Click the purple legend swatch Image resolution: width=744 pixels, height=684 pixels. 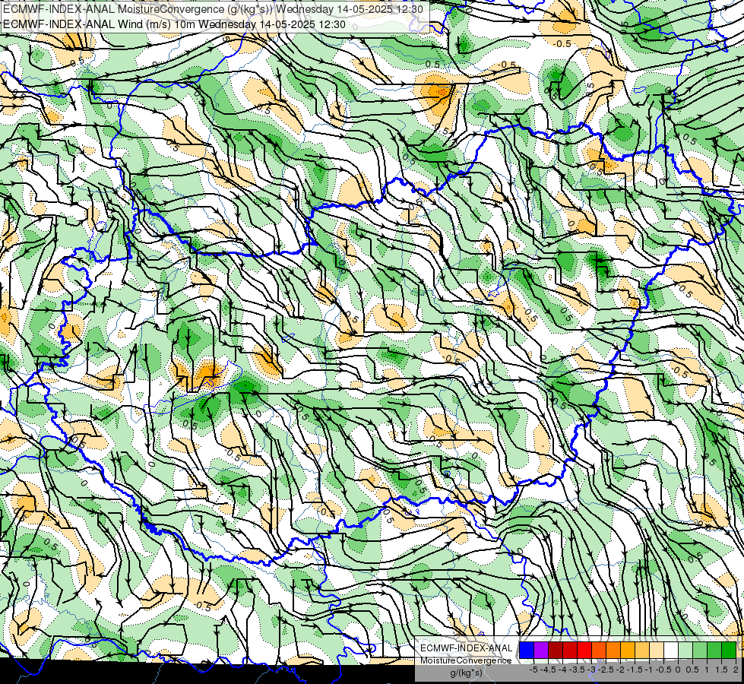[541, 650]
